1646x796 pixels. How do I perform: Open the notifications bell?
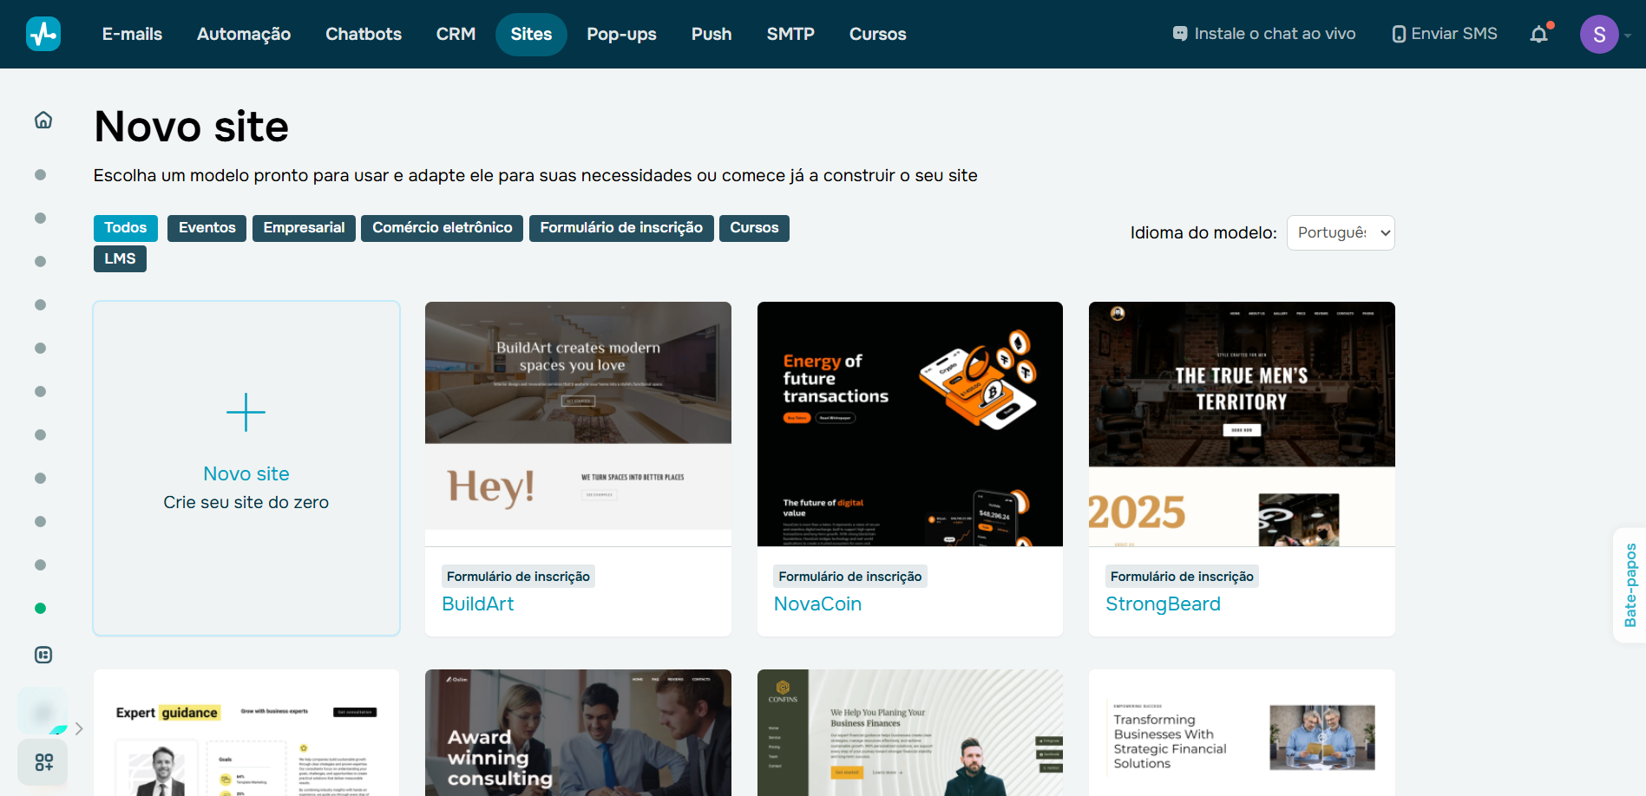(x=1539, y=34)
